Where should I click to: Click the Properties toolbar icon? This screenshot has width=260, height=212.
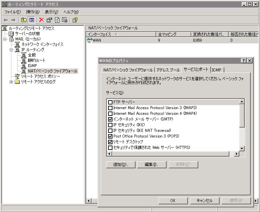point(49,20)
